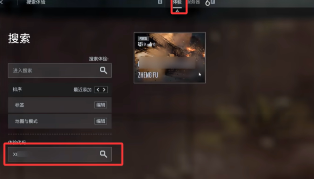
Task: Switch to the 服务器 tab
Action: point(193,2)
